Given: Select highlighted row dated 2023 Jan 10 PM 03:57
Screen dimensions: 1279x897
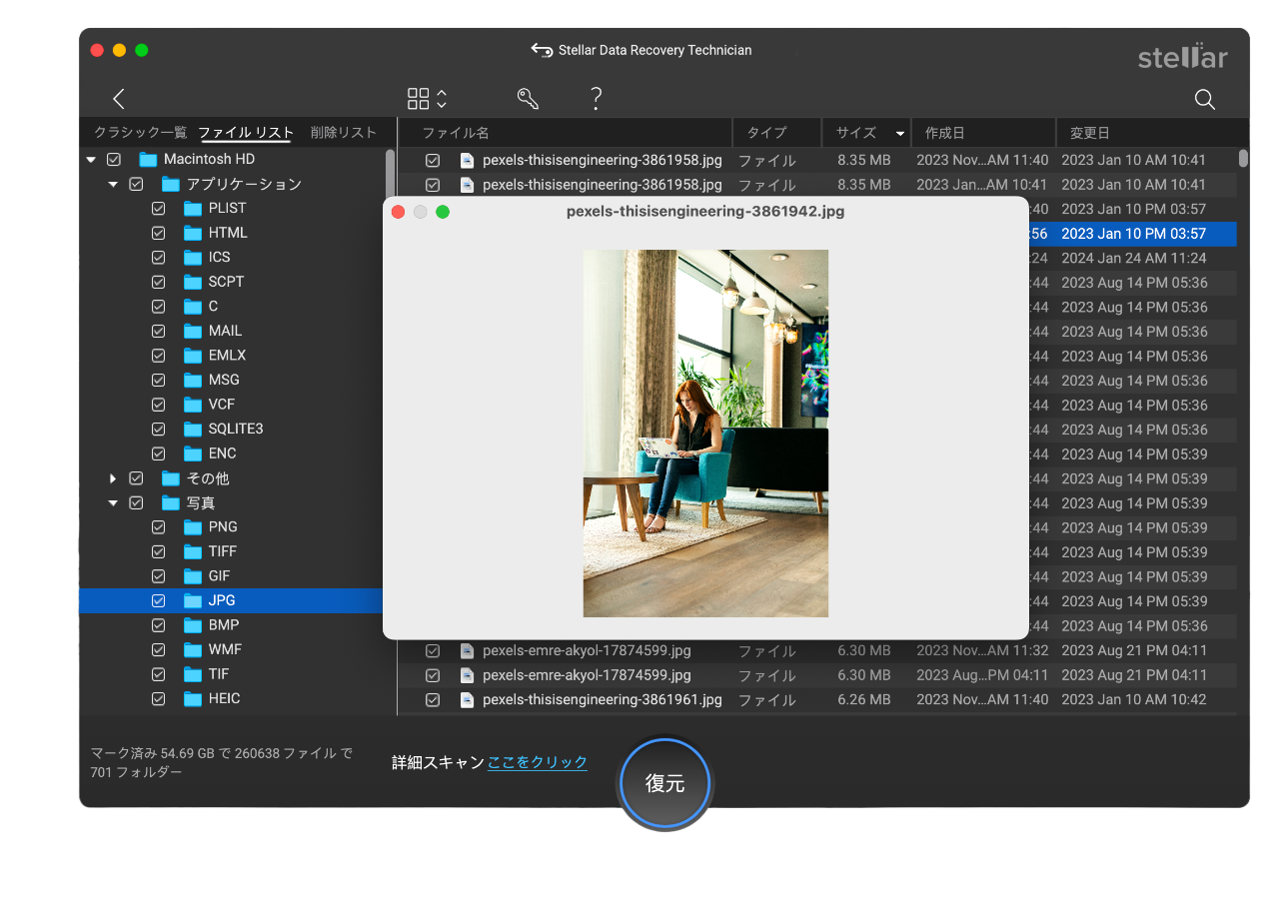Looking at the screenshot, I should tap(1133, 234).
